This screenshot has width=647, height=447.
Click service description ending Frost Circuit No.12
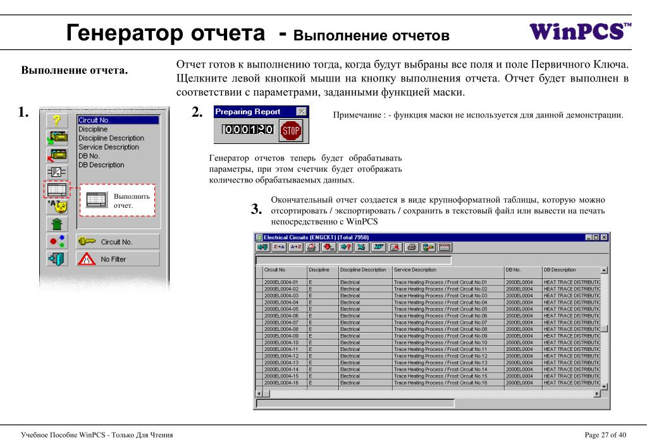tap(448, 356)
